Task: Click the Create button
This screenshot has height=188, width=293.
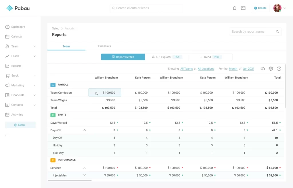Action: click(x=260, y=8)
